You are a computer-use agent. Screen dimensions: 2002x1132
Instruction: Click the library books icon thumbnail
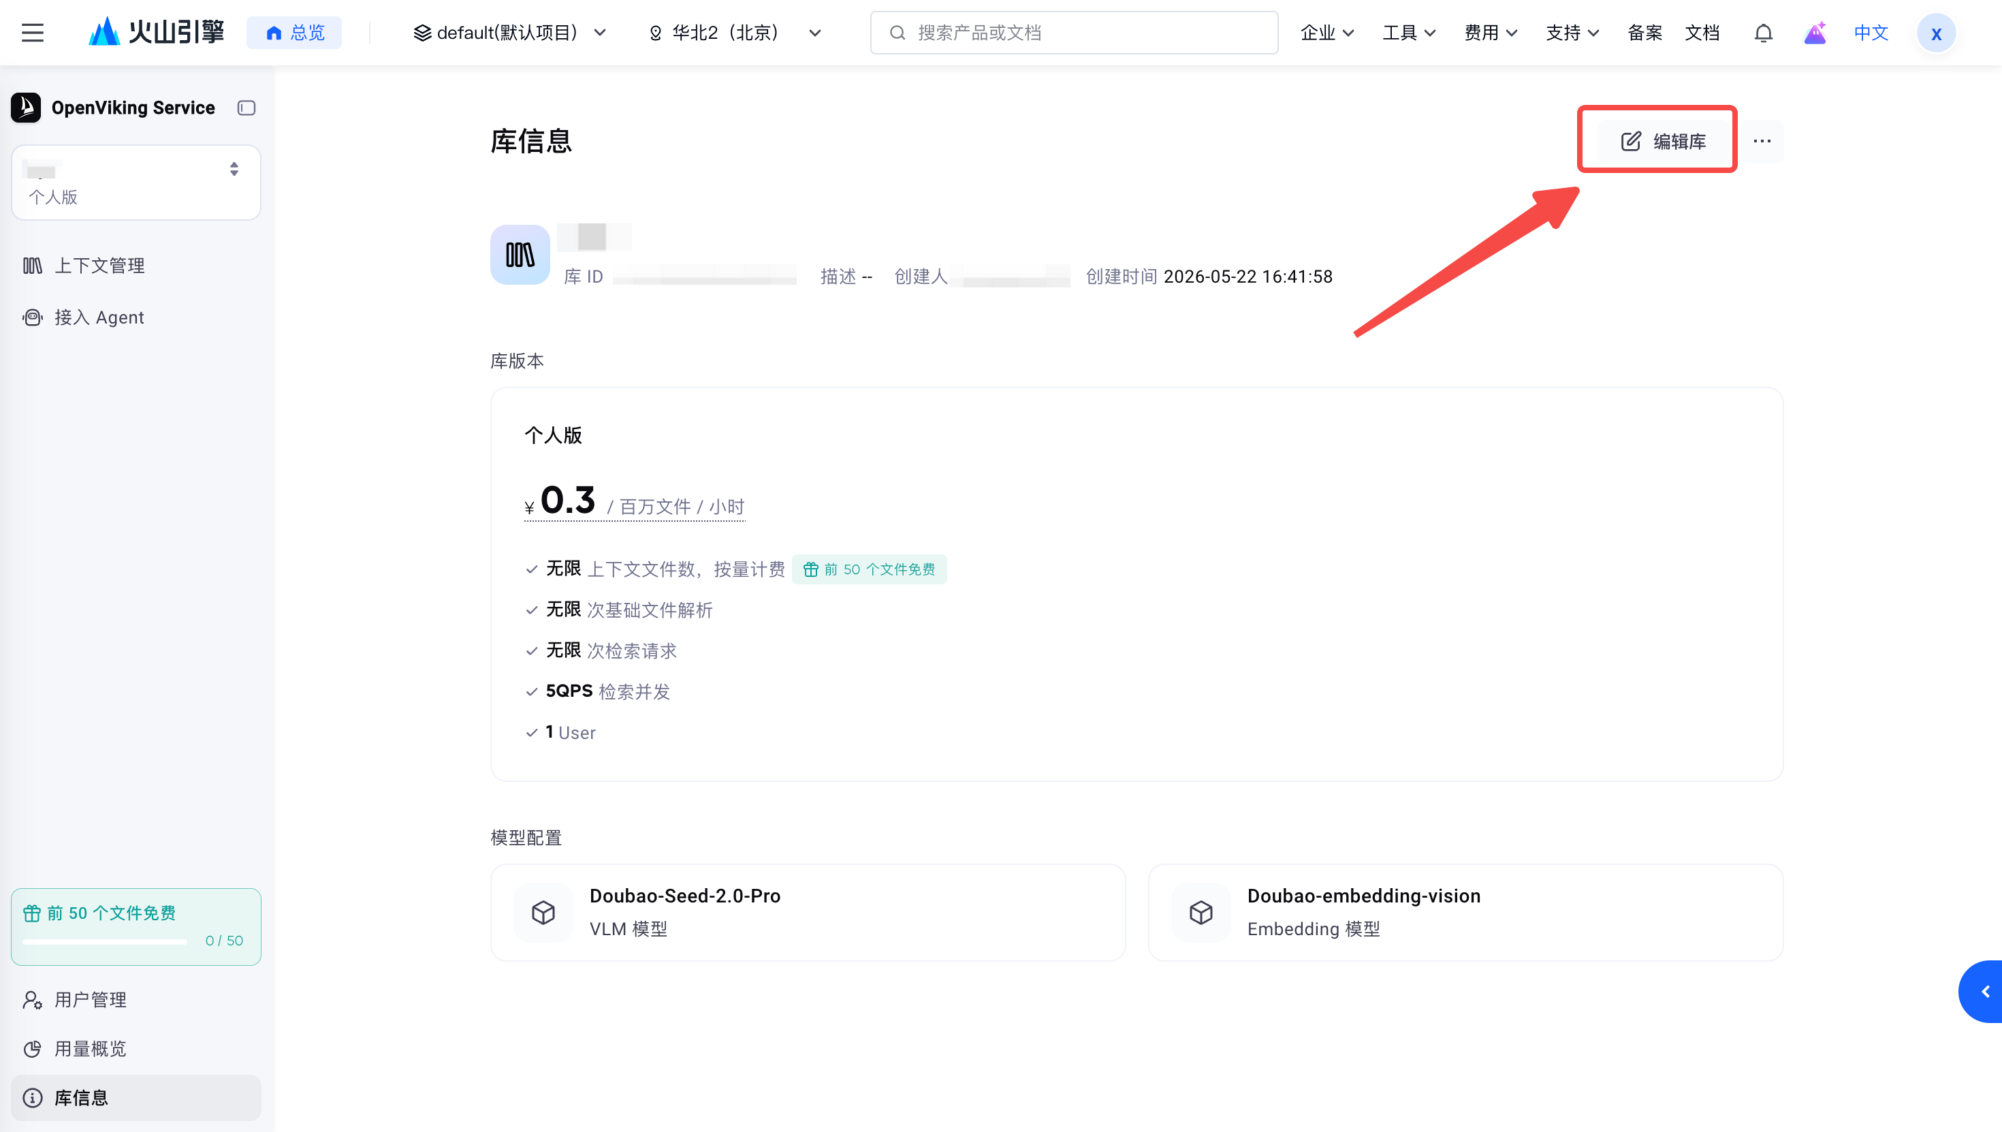click(520, 254)
